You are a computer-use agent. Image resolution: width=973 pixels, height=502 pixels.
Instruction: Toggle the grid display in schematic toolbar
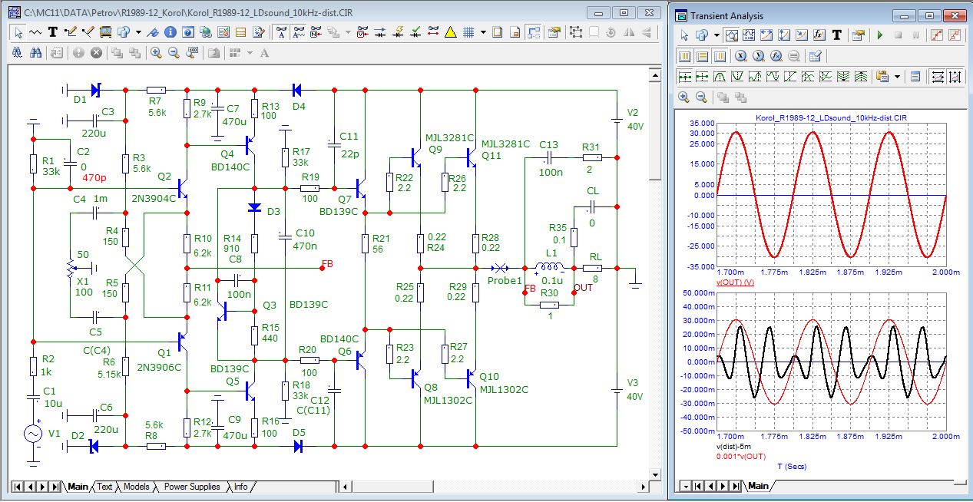tap(468, 32)
